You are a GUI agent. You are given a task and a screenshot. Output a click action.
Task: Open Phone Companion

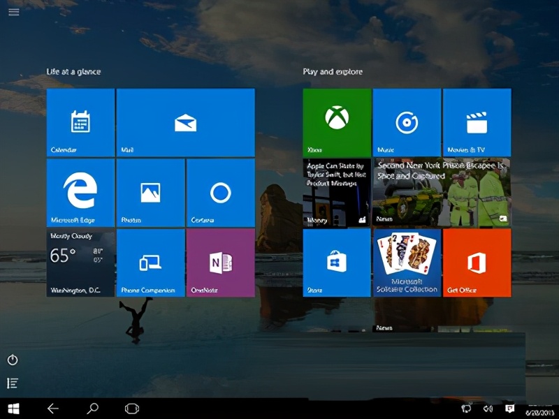pos(150,262)
